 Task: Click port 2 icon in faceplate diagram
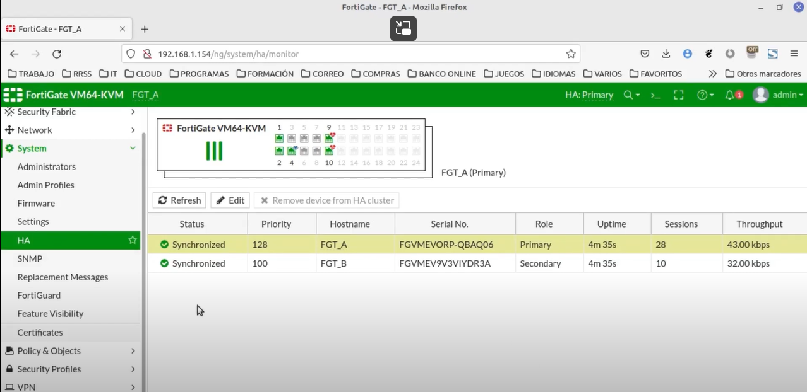click(279, 151)
